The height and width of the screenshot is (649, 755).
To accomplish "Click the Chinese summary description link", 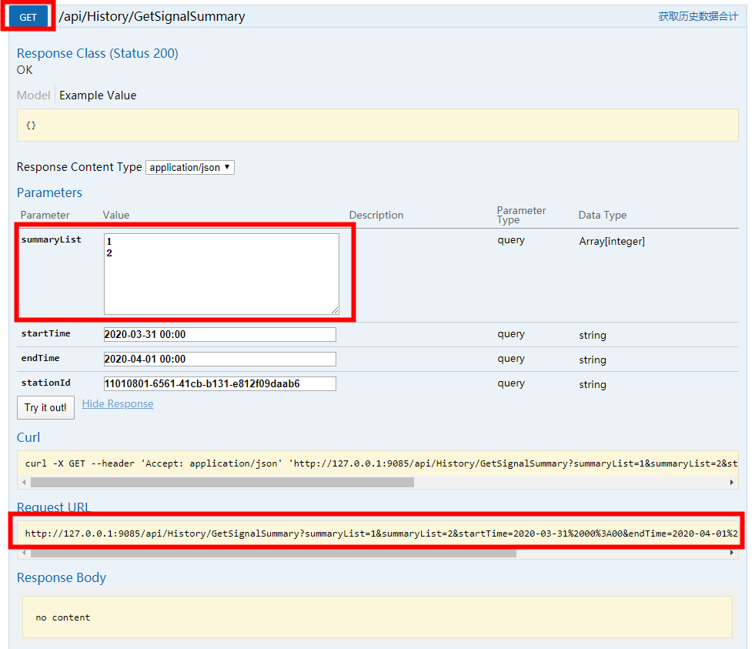I will (698, 16).
